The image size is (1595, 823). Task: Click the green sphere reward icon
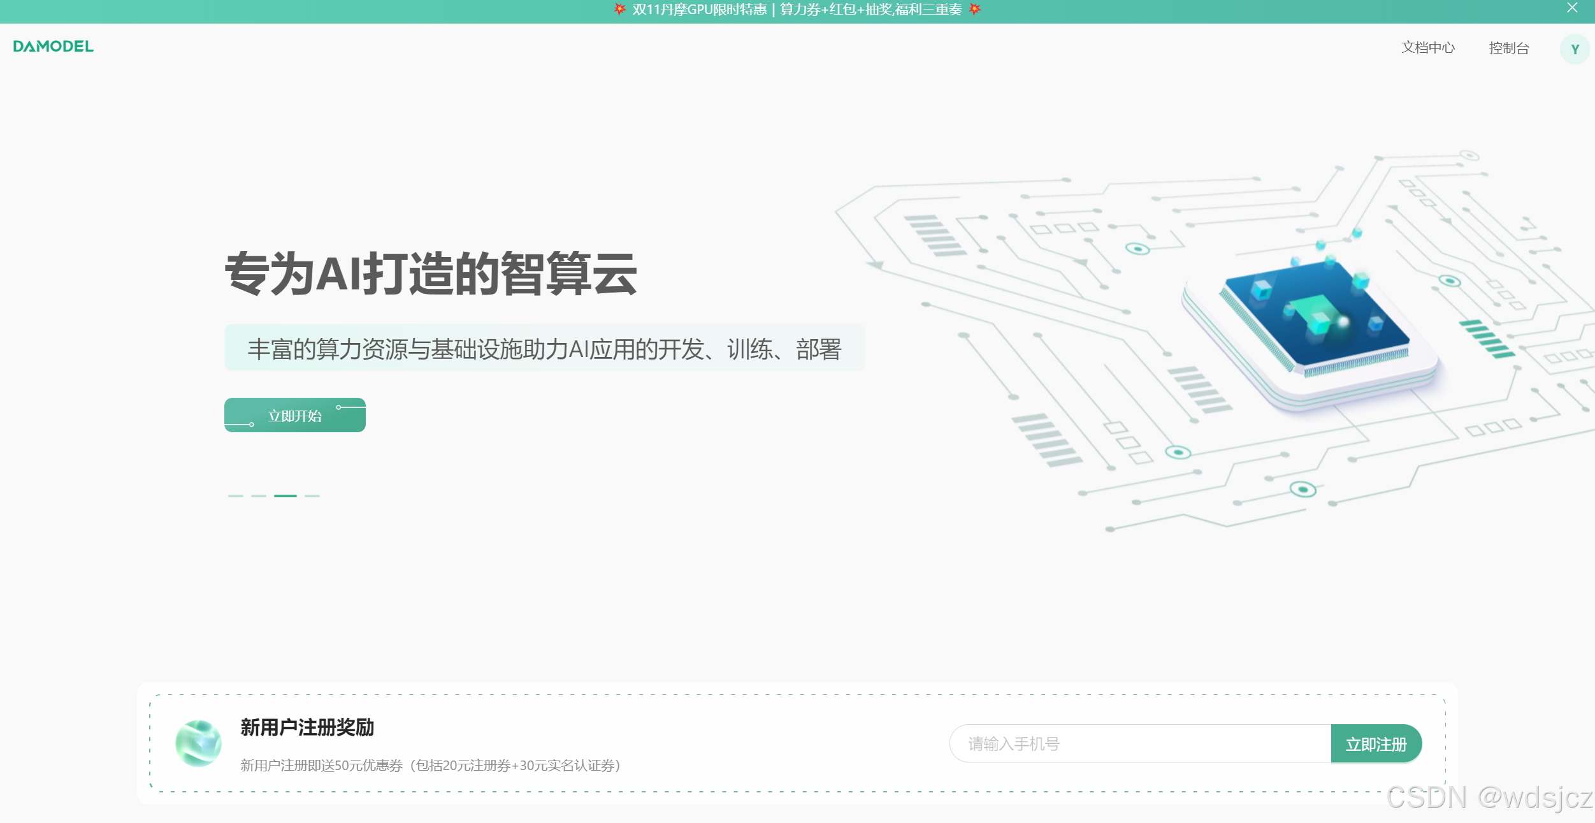pos(198,743)
